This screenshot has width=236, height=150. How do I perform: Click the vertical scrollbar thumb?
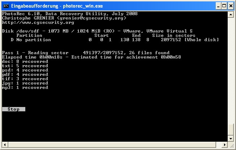tap(231, 129)
